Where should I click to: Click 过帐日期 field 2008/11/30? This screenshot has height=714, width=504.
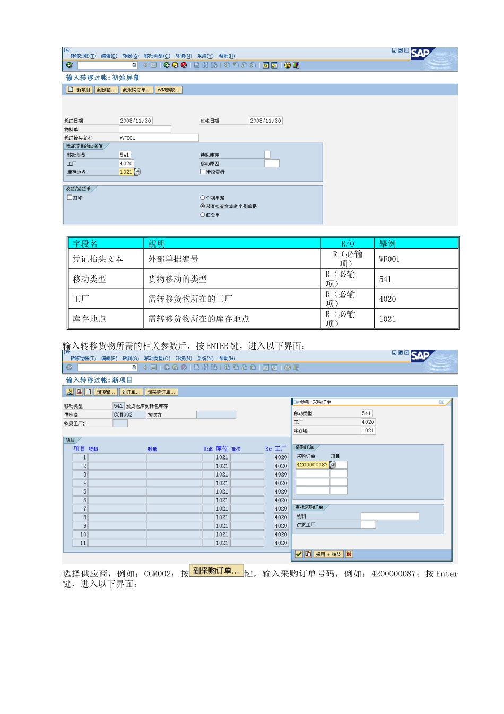pyautogui.click(x=266, y=121)
